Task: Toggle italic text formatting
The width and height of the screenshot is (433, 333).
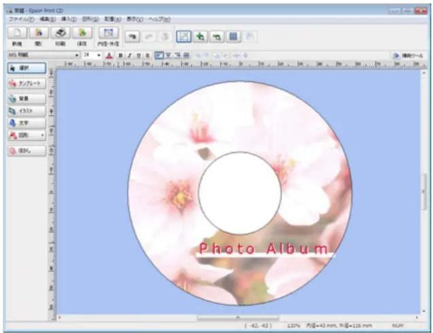Action: 129,55
